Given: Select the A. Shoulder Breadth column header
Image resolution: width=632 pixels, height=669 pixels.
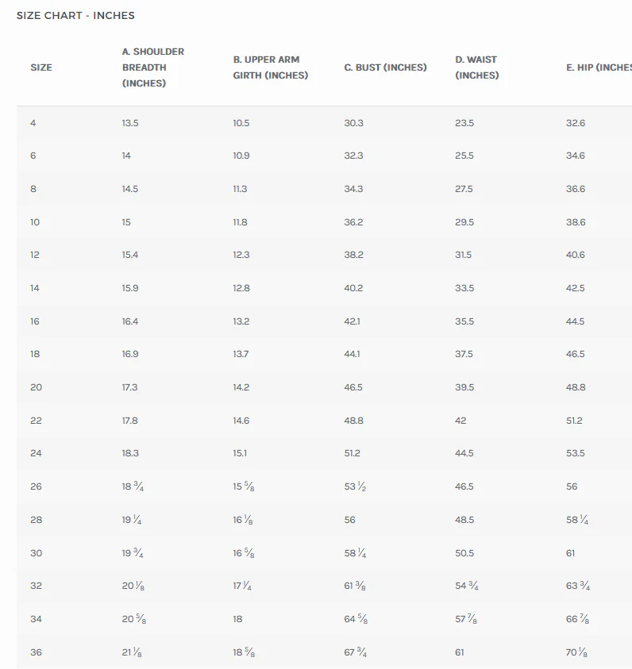Looking at the screenshot, I should pyautogui.click(x=152, y=67).
